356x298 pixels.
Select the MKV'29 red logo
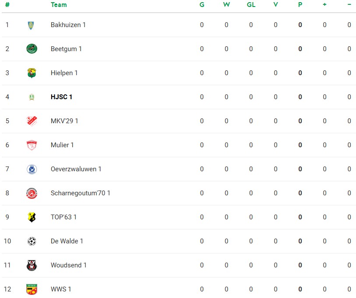point(32,121)
